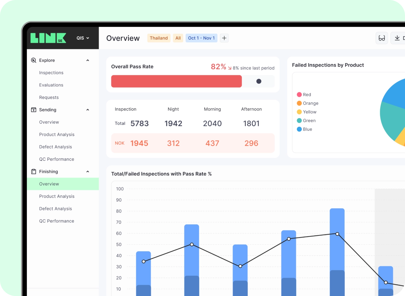Image resolution: width=405 pixels, height=296 pixels.
Task: Click the plus icon to add a filter
Action: (224, 38)
